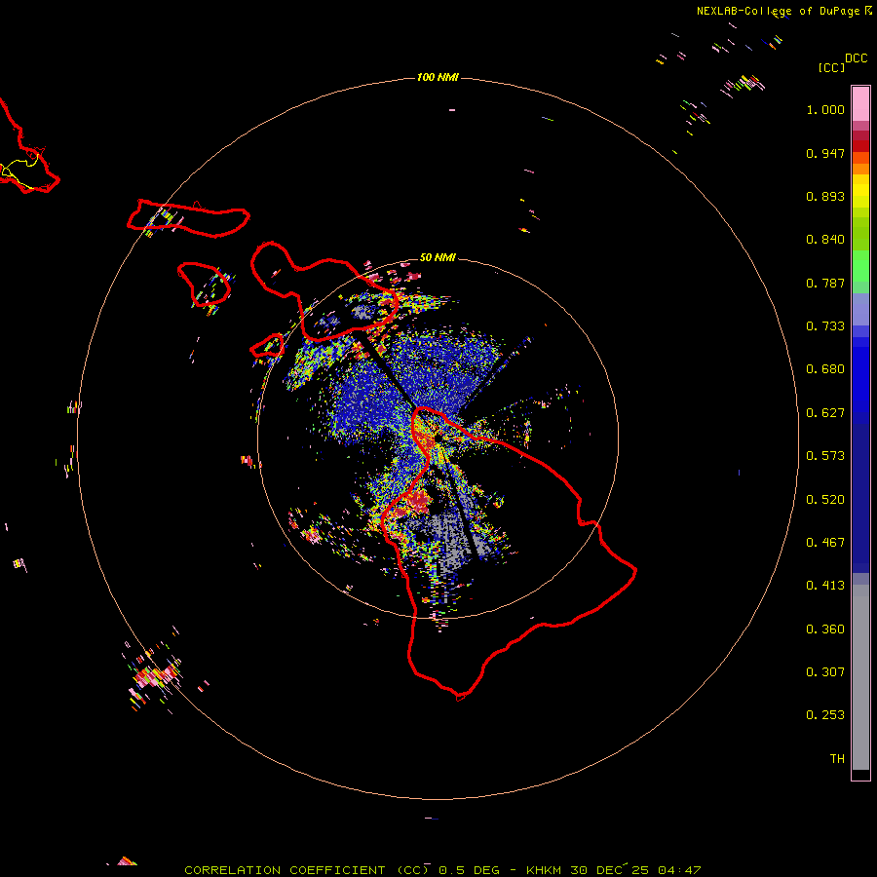Click the 04:47 timestamp

(x=679, y=870)
